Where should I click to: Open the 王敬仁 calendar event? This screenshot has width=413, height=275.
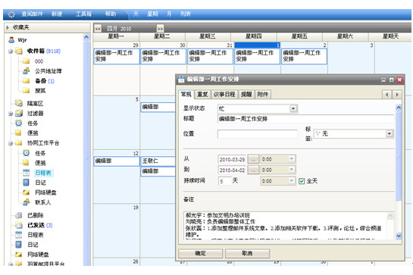pos(158,161)
